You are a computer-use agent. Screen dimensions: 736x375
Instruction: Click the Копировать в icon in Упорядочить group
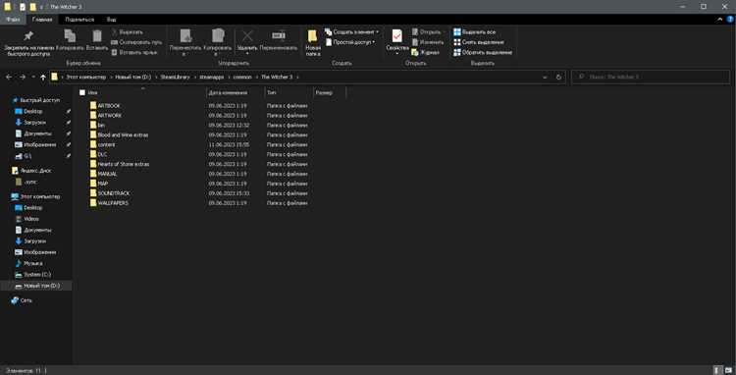(218, 36)
